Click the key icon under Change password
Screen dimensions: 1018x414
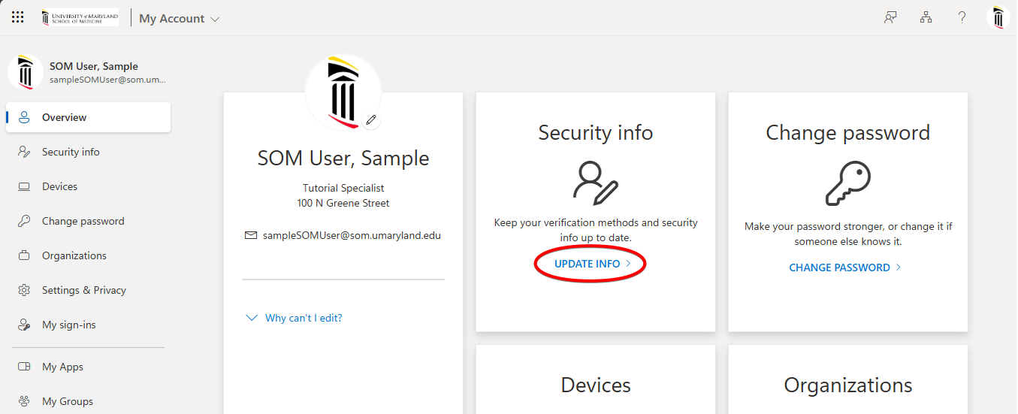(847, 183)
